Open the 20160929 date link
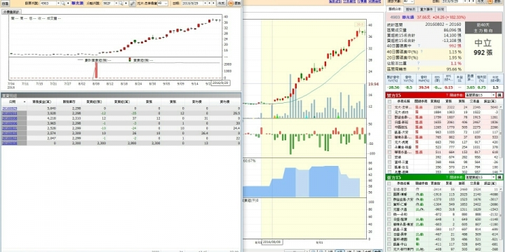 10,108
